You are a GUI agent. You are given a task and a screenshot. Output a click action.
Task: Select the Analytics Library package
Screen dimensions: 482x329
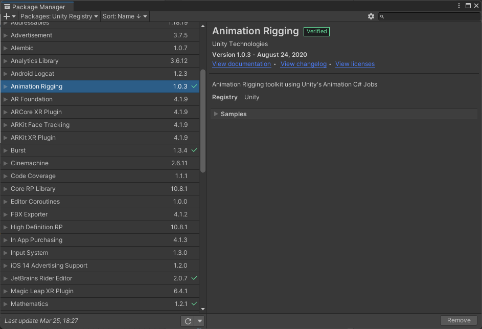point(100,61)
